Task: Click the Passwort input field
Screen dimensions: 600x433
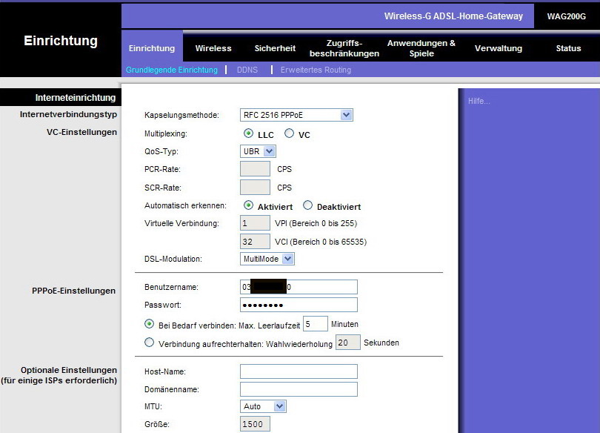Action: click(299, 305)
